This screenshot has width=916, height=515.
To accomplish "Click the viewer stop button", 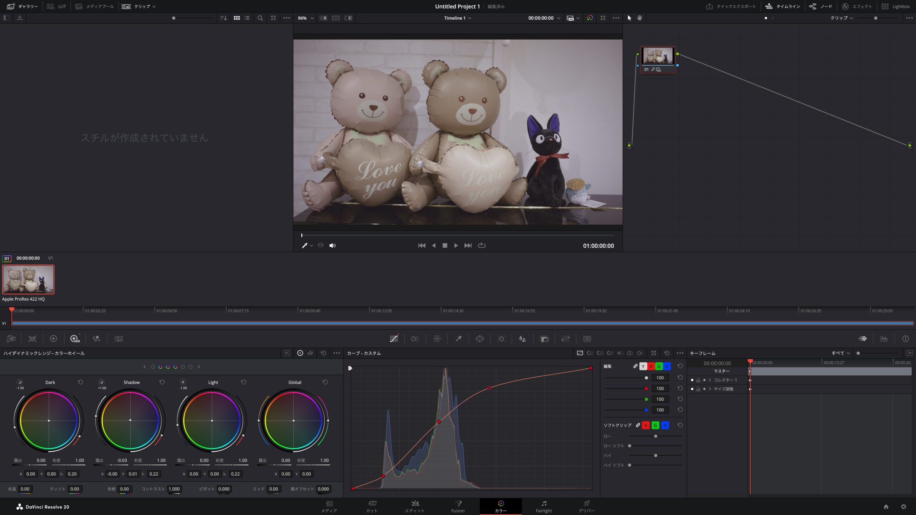I will tap(445, 245).
